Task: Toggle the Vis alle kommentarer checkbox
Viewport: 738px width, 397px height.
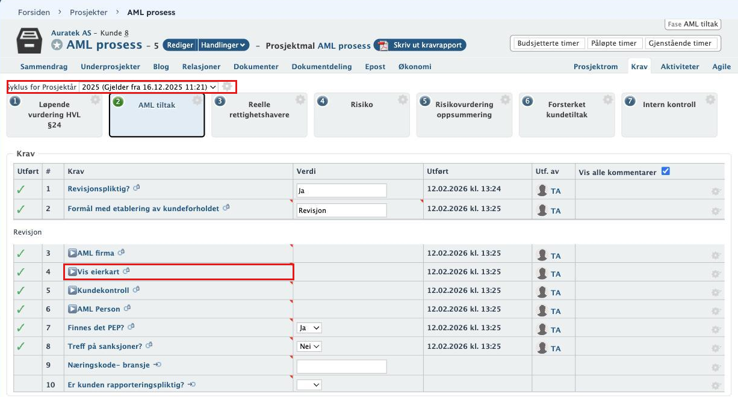Action: tap(665, 171)
